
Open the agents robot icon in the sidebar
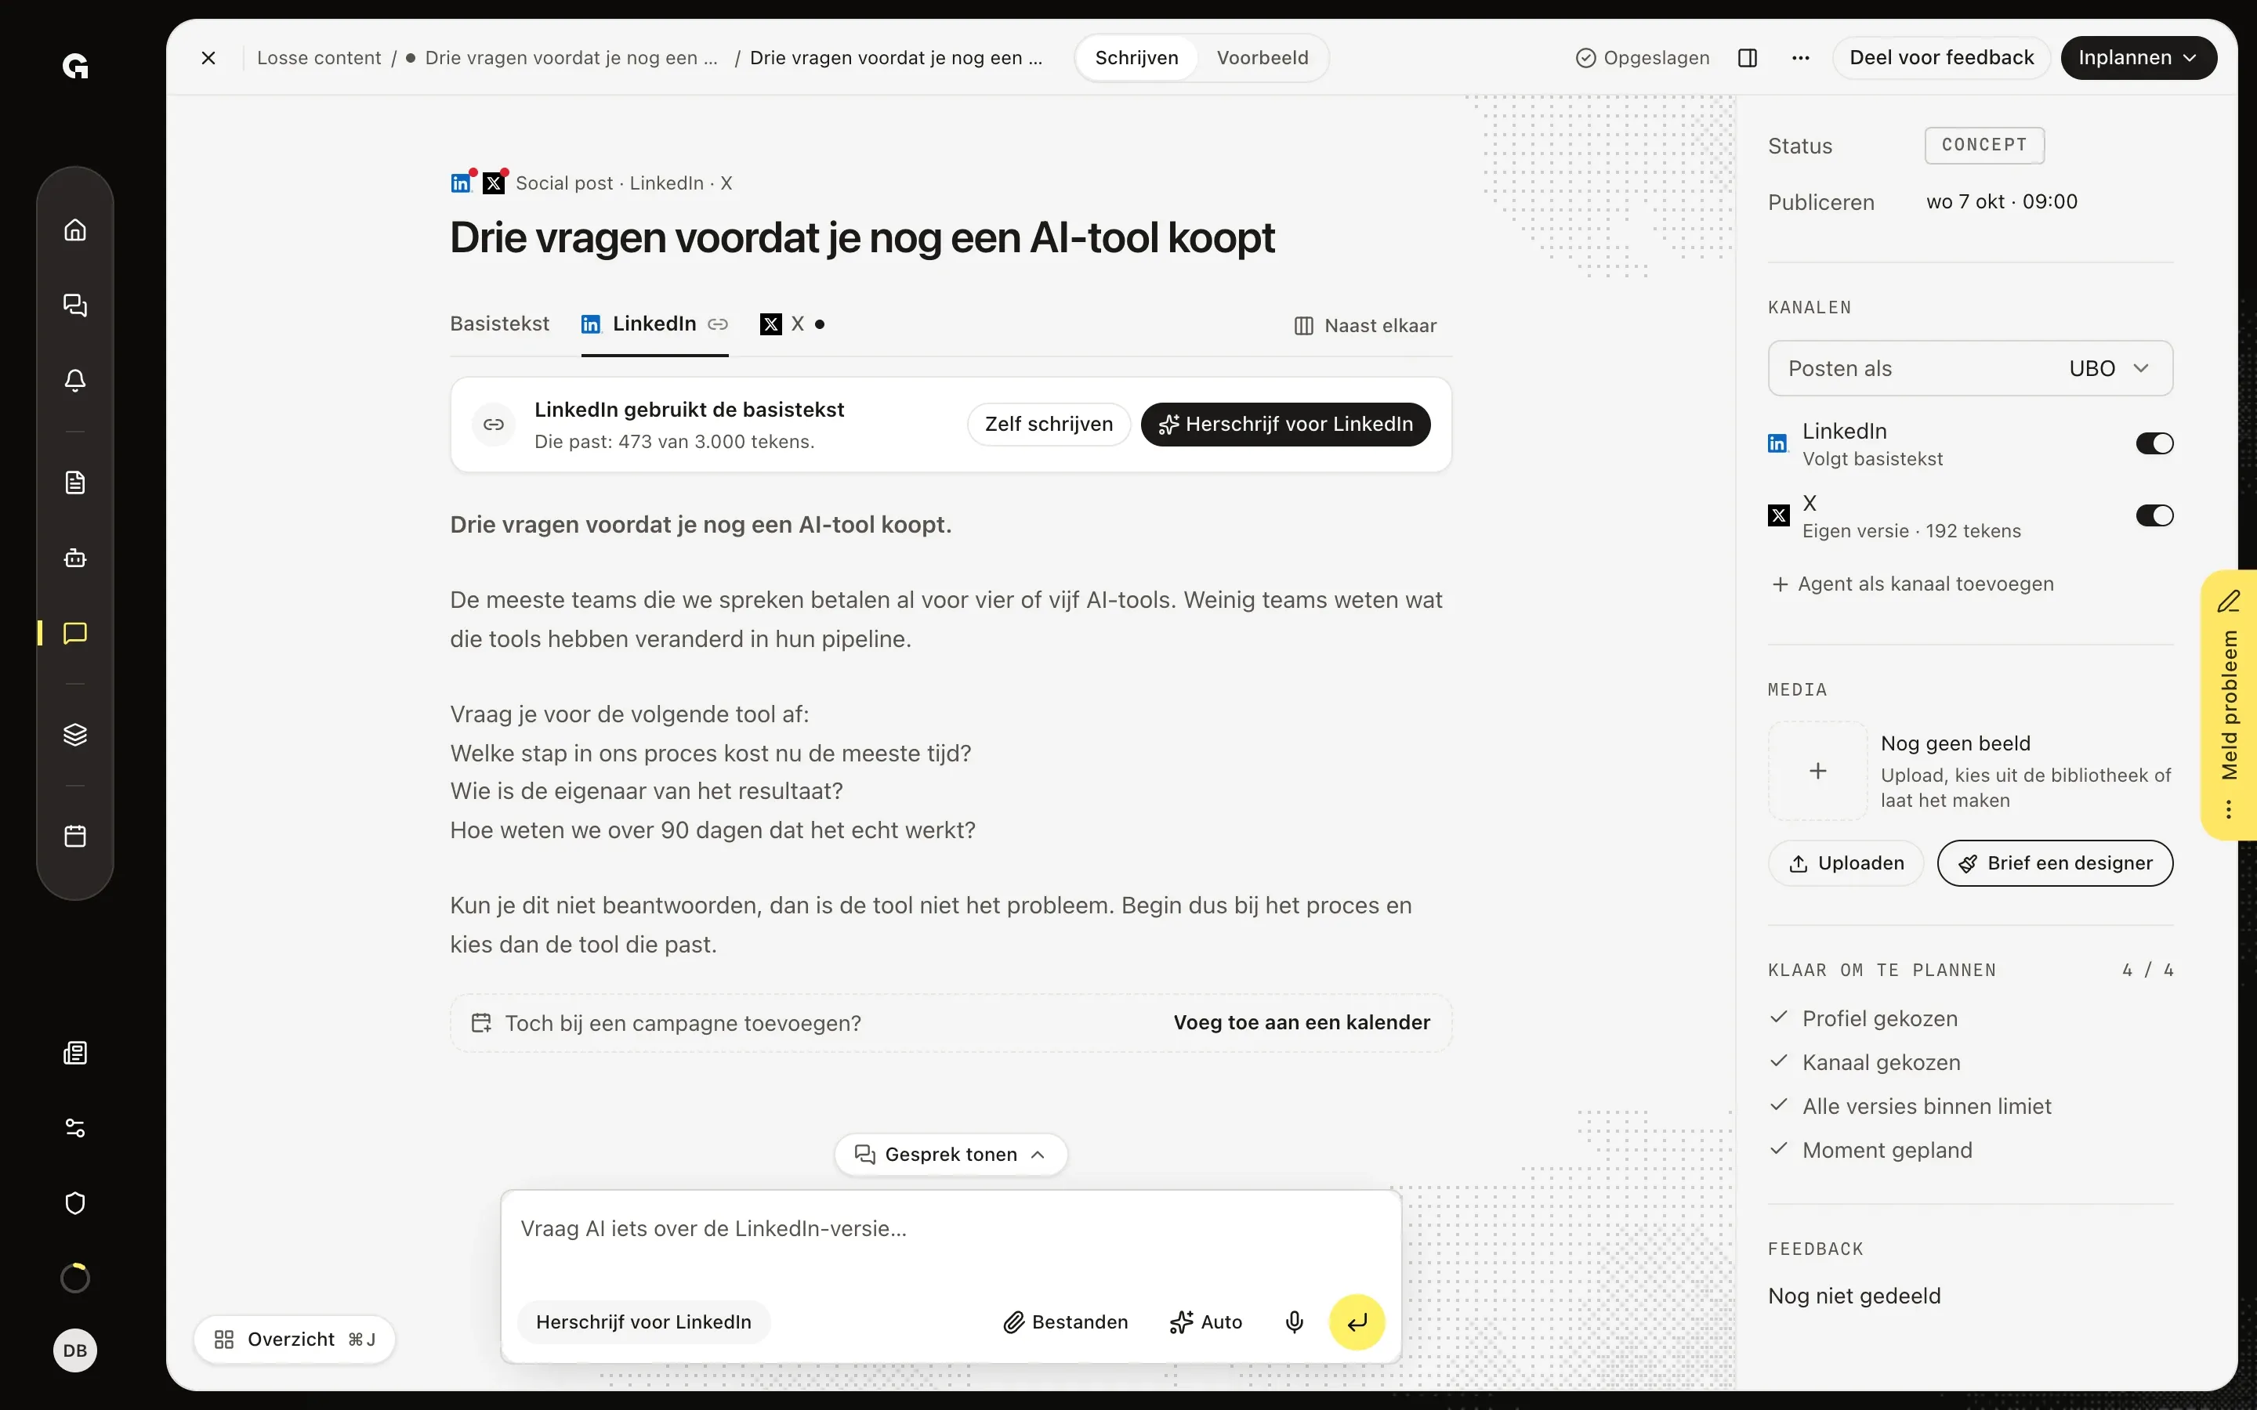[75, 558]
